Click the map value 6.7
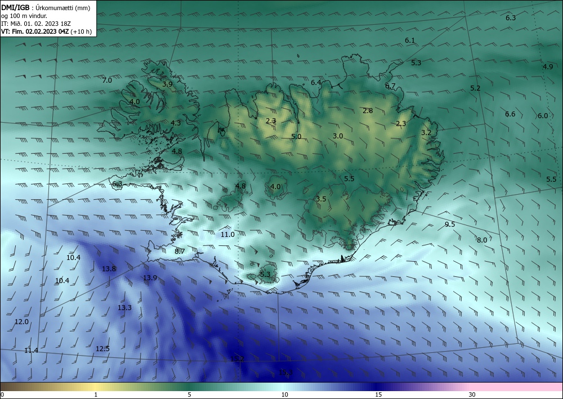Viewport: 563px width, 399px height. pyautogui.click(x=390, y=86)
